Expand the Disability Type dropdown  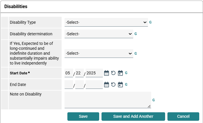point(106,22)
